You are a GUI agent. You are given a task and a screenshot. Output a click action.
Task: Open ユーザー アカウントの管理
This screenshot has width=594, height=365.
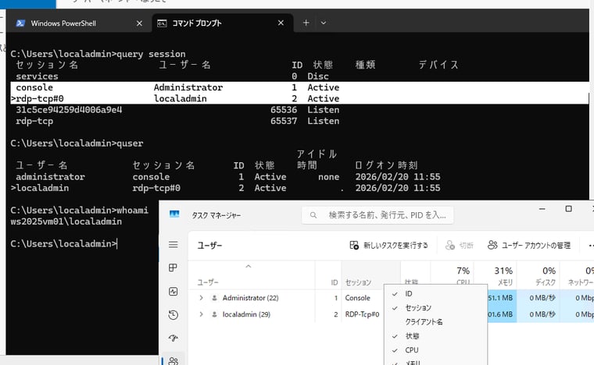529,246
